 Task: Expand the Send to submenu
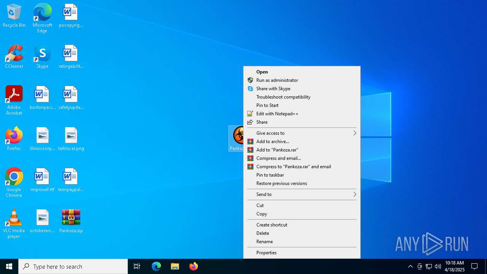pos(302,194)
